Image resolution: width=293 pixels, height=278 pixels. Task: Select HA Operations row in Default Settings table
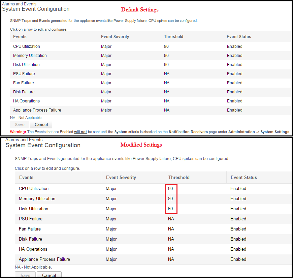coord(26,101)
